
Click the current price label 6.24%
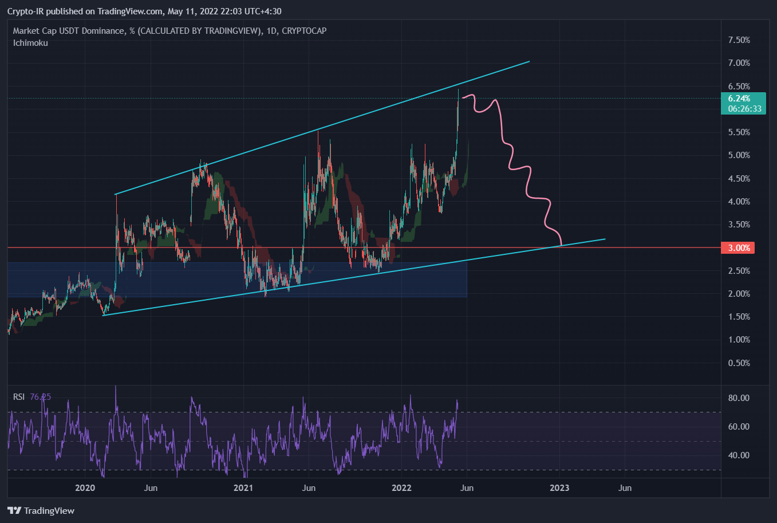click(x=739, y=99)
